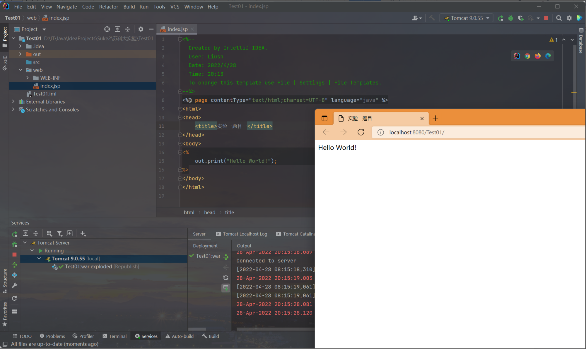Open the Problems tool window
This screenshot has width=586, height=349.
(55, 336)
